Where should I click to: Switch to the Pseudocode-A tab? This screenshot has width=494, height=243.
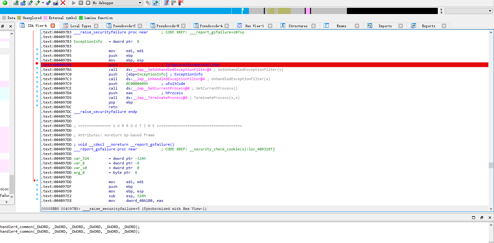(211, 26)
